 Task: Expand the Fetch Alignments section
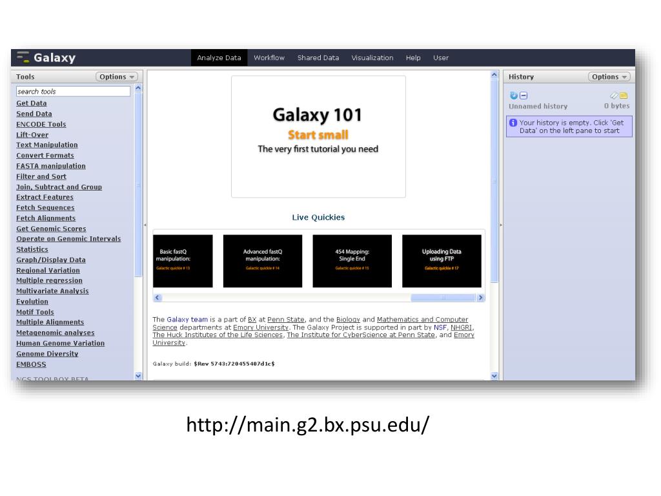pyautogui.click(x=46, y=218)
